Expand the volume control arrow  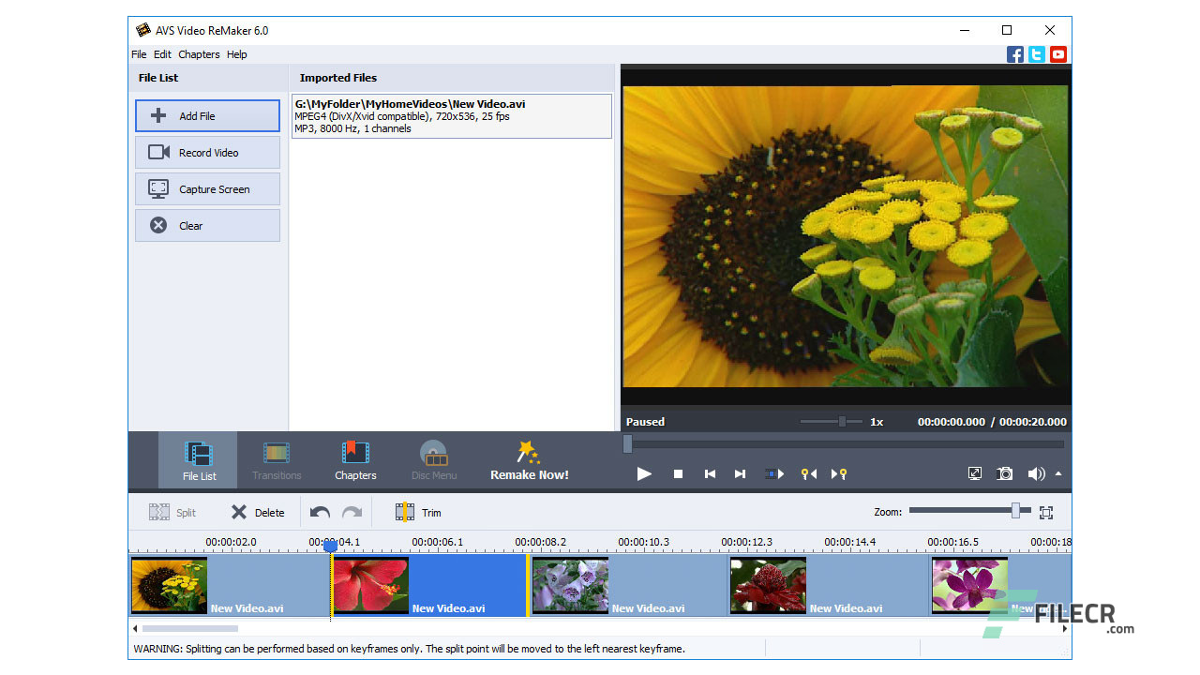click(1058, 474)
